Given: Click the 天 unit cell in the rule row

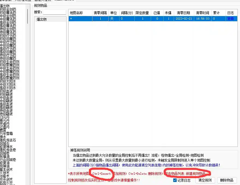Looking at the screenshot, I should point(114,19).
